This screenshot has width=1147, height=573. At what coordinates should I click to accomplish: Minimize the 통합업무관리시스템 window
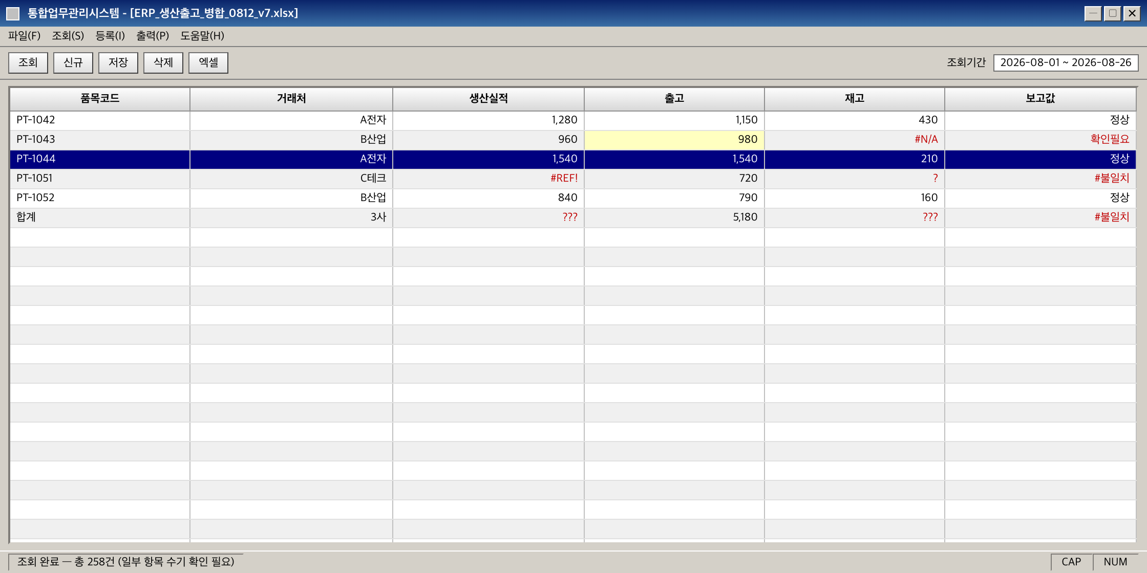1093,13
